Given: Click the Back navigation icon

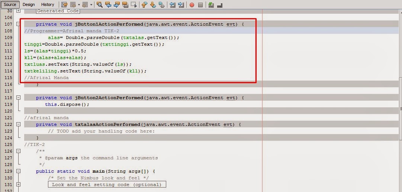Looking at the screenshot, I should (x=73, y=4).
